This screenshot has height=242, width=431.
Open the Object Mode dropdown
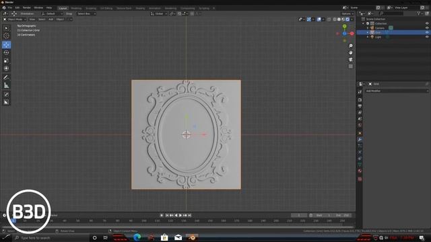click(x=15, y=19)
